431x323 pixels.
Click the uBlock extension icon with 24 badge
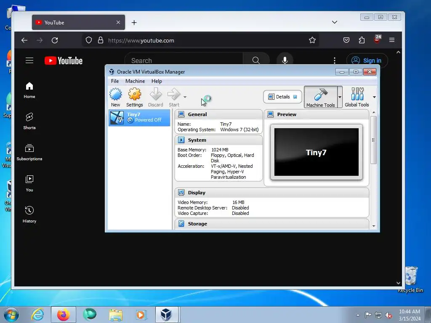377,39
